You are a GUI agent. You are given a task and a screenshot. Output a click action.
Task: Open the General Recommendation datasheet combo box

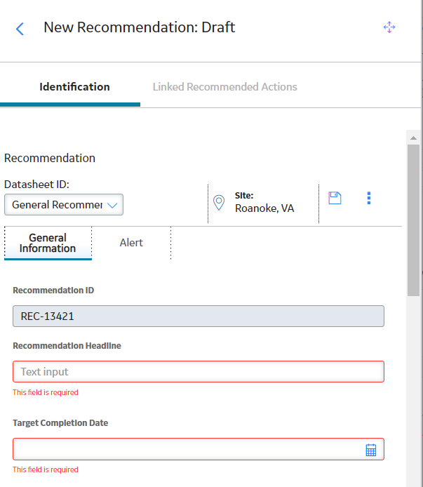coord(64,205)
